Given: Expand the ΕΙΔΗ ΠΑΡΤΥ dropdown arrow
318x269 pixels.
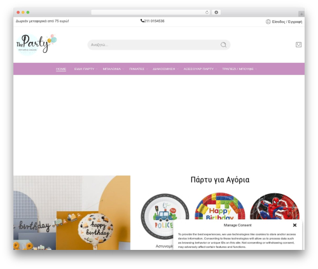Looking at the screenshot, I should (97, 69).
